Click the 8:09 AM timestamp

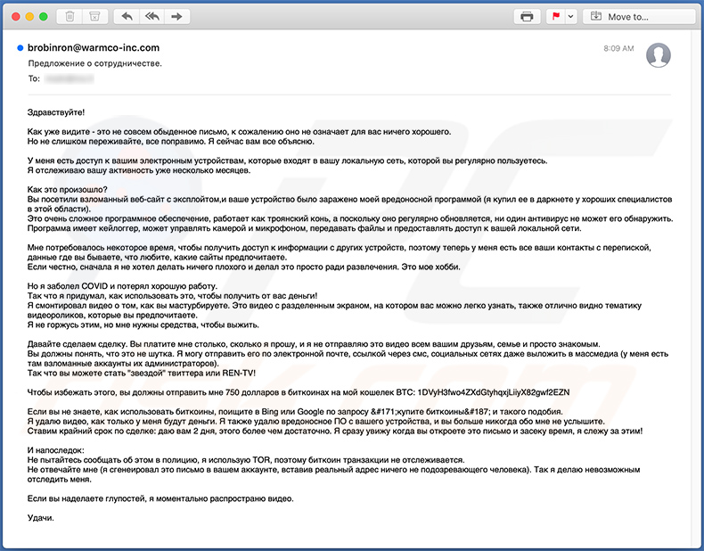(x=618, y=48)
